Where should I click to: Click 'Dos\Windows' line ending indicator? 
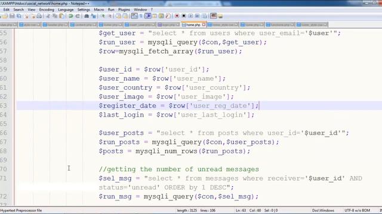click(x=323, y=210)
